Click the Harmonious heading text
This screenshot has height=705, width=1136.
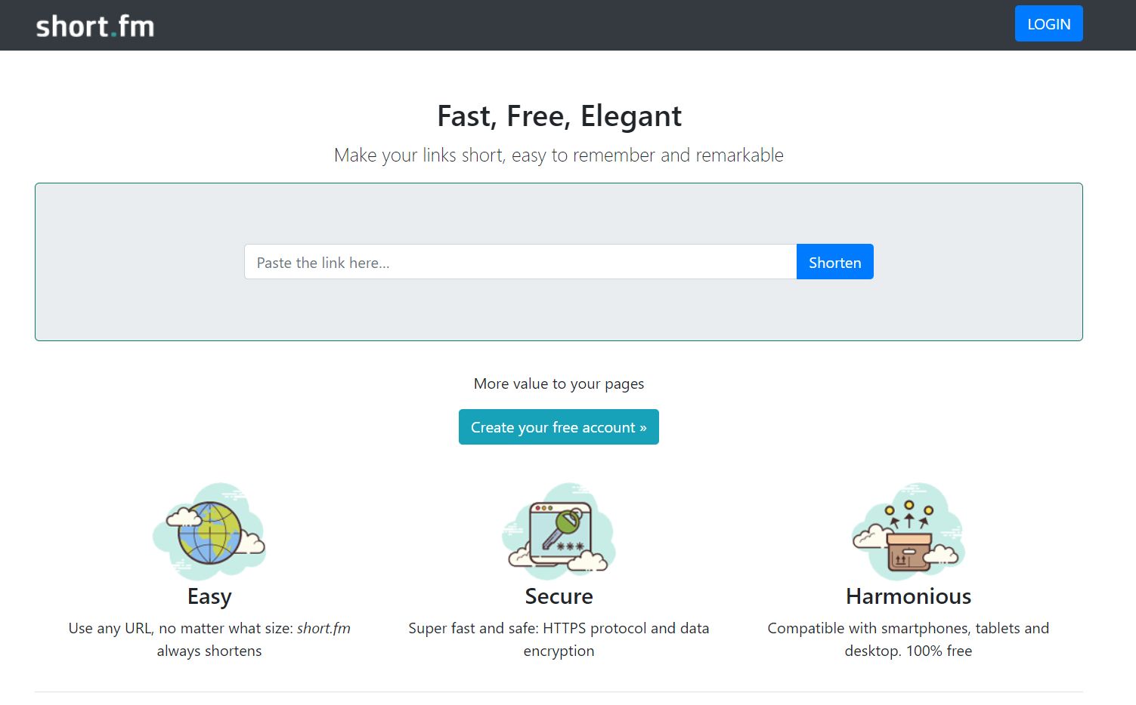click(x=908, y=596)
